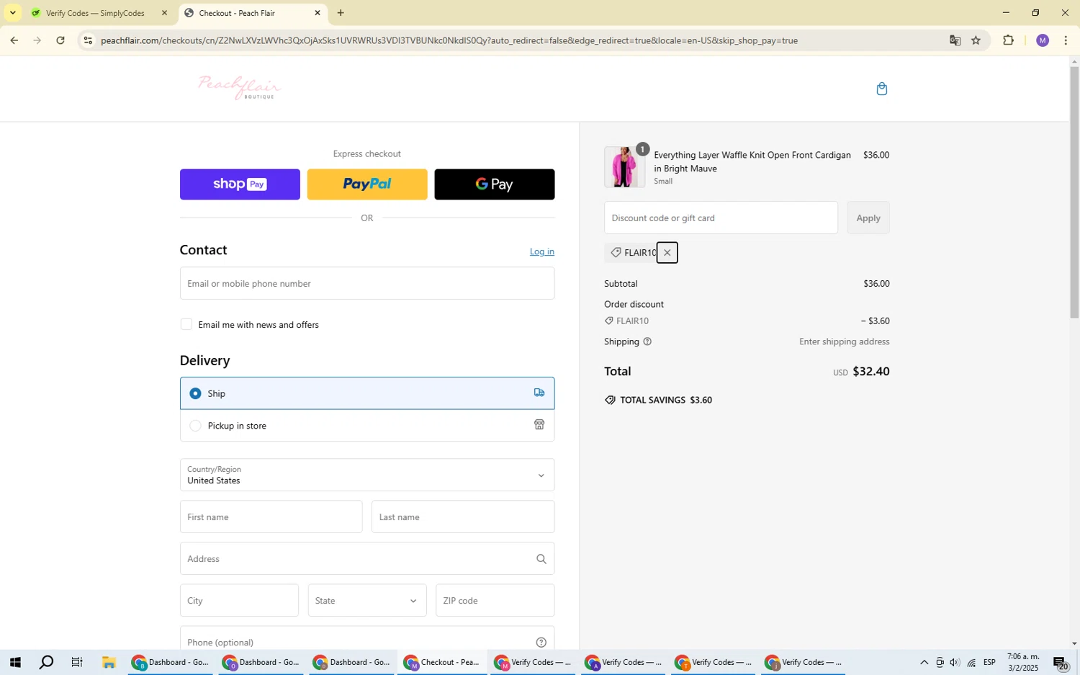Click the shipping help question mark icon

tap(647, 341)
